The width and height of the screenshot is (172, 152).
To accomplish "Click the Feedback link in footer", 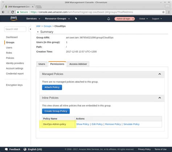I will [15, 149].
